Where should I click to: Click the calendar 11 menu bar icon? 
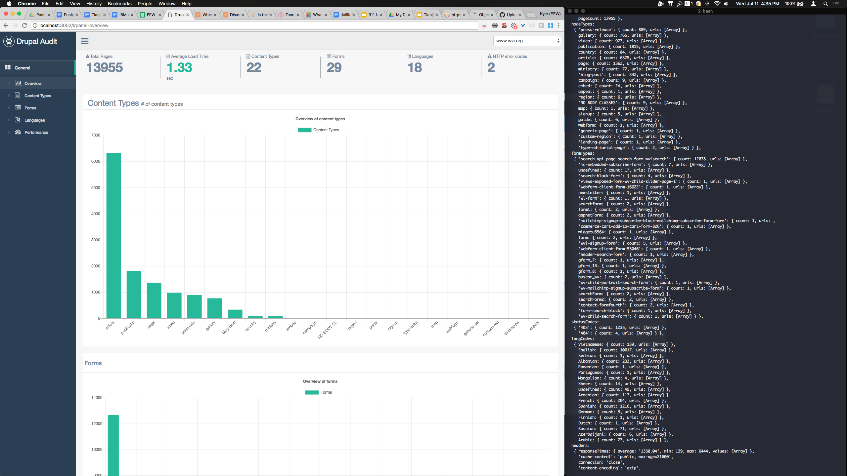[670, 4]
